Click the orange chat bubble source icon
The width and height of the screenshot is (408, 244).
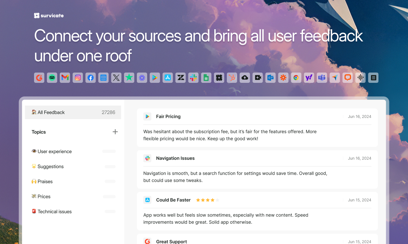(x=348, y=78)
